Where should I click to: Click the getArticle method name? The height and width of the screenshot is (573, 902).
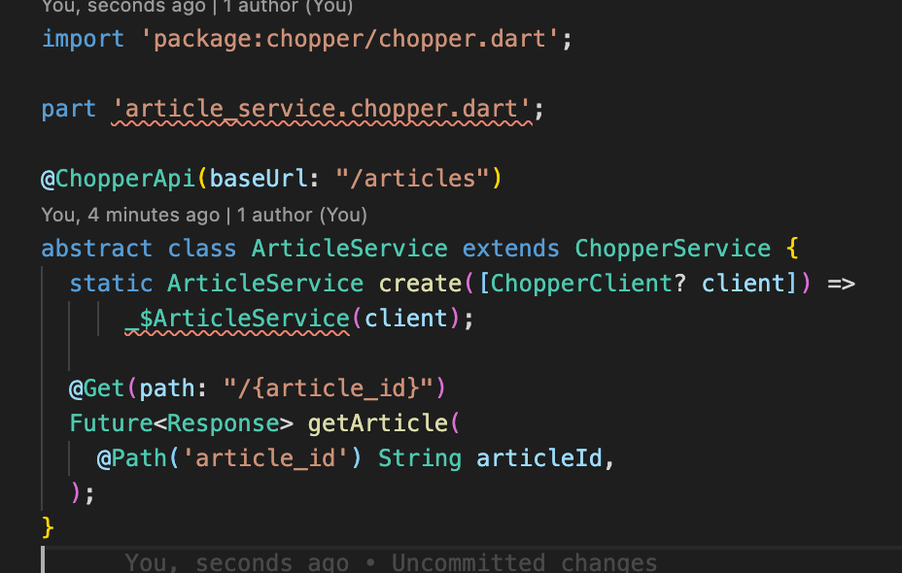(378, 423)
